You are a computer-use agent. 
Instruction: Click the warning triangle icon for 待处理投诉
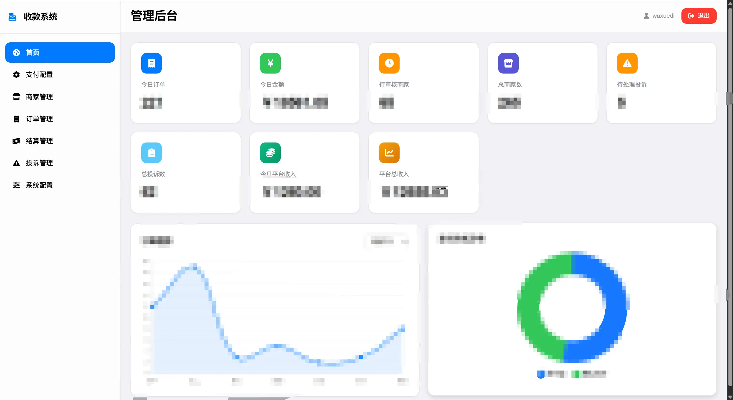tap(627, 63)
